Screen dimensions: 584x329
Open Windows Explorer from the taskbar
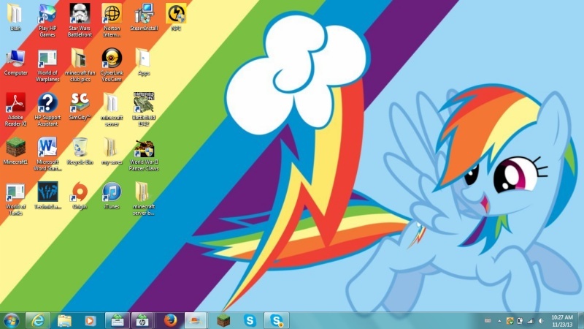click(x=64, y=320)
